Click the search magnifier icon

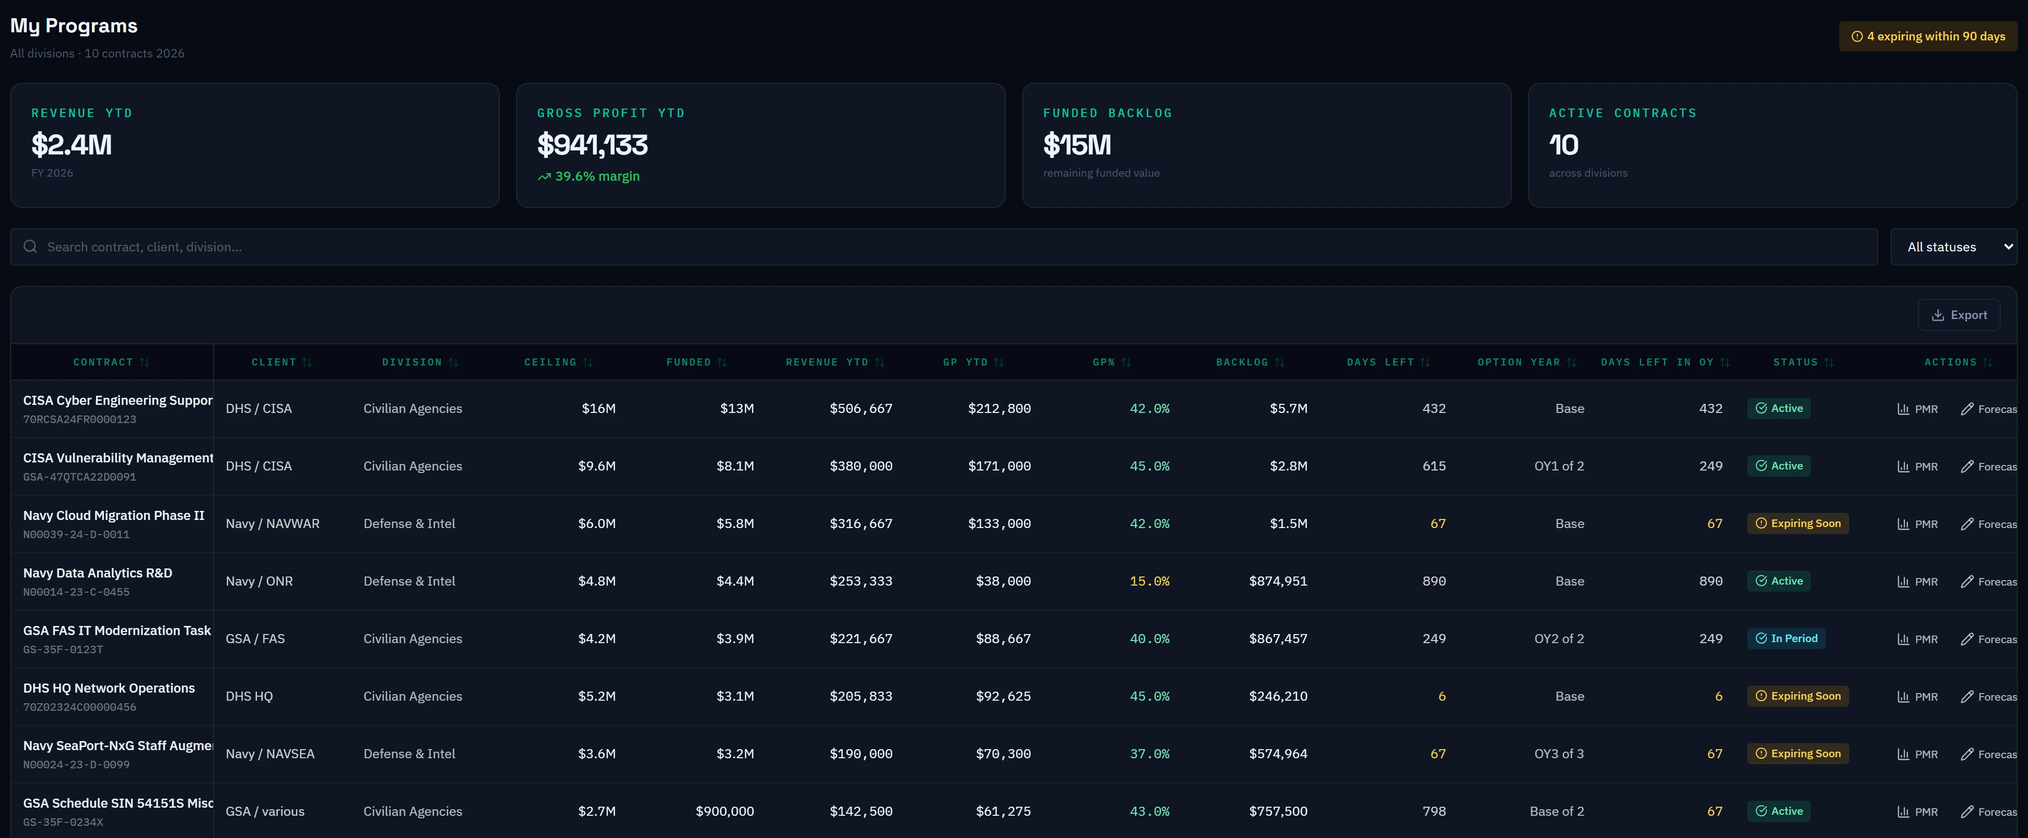[30, 246]
